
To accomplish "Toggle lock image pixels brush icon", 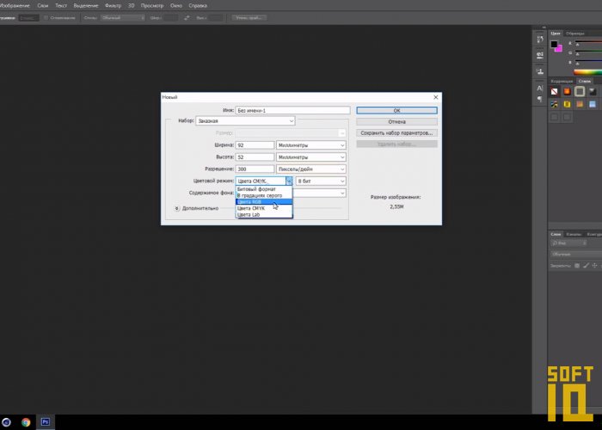I will (586, 265).
